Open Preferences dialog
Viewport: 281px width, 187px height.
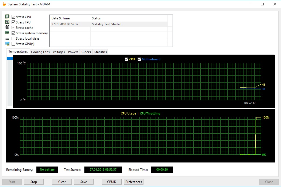pyautogui.click(x=133, y=182)
